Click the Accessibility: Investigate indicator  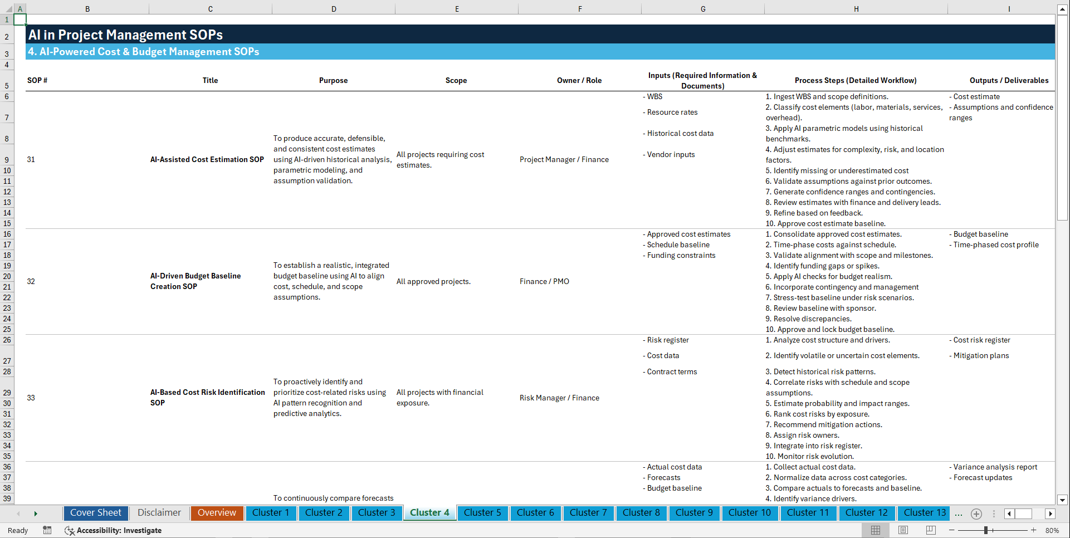pos(113,530)
